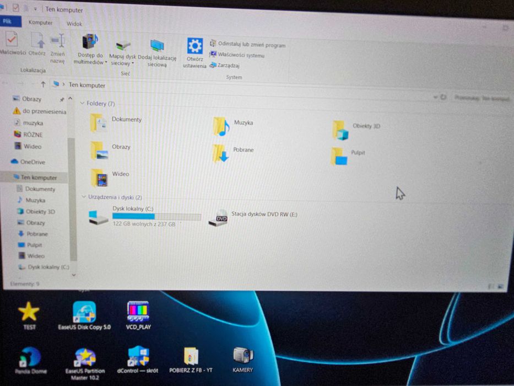
Task: Open Dostęp do multimediów menu
Action: click(x=90, y=49)
